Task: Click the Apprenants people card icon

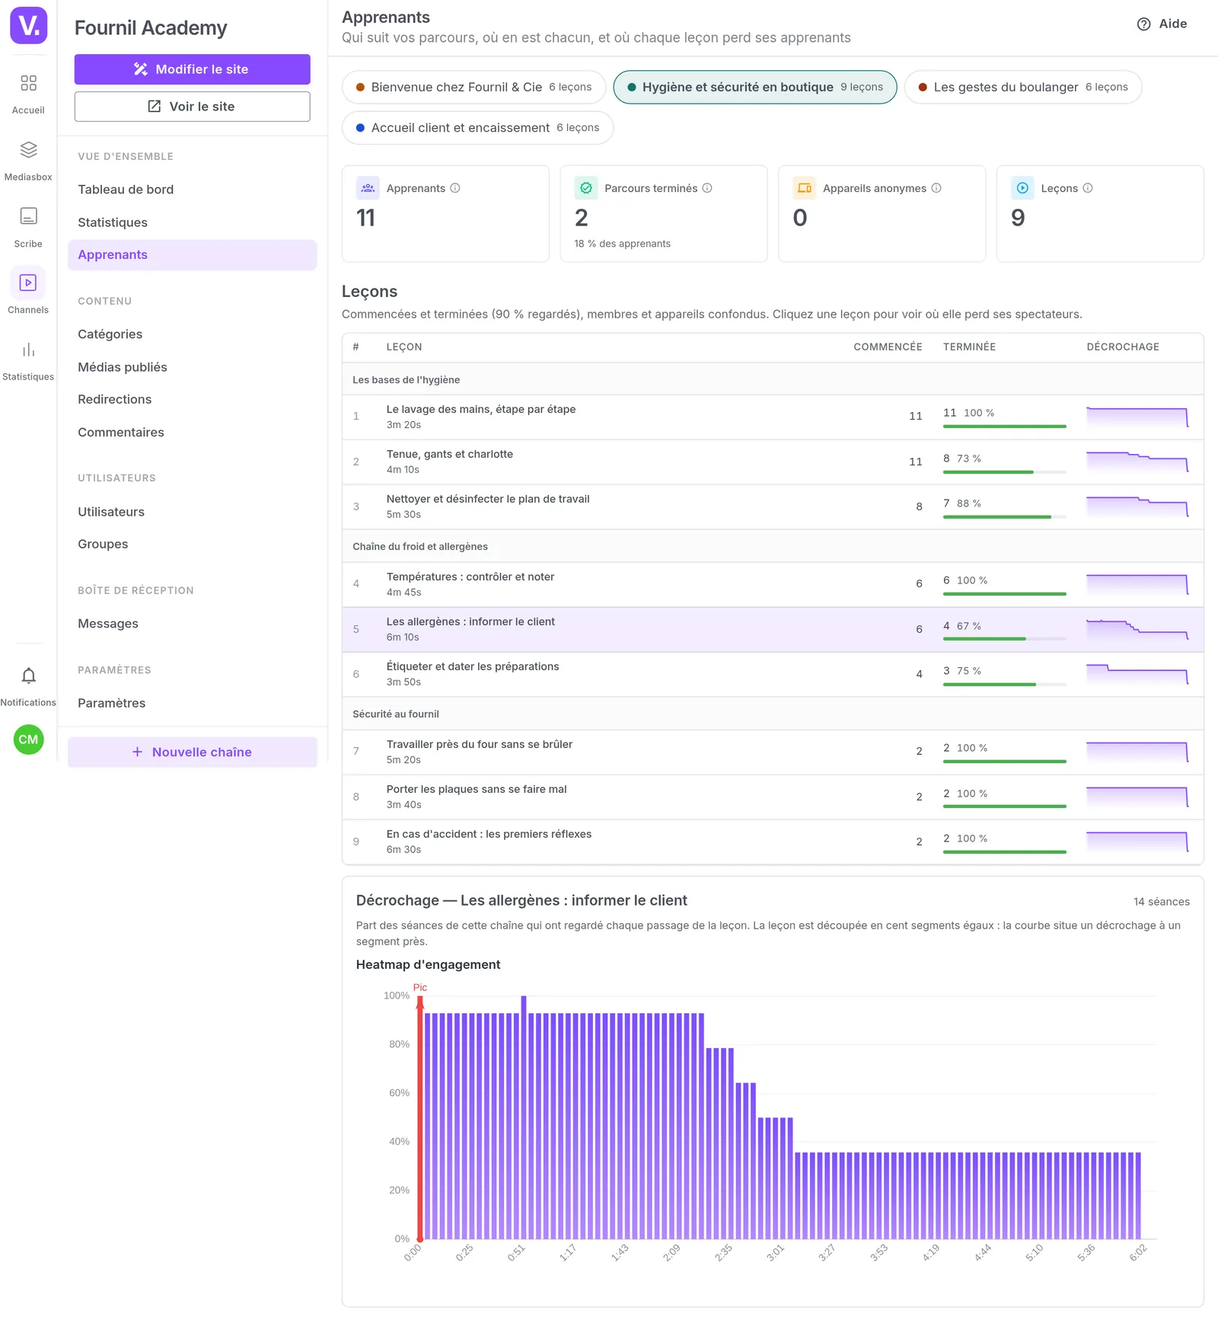Action: 368,188
